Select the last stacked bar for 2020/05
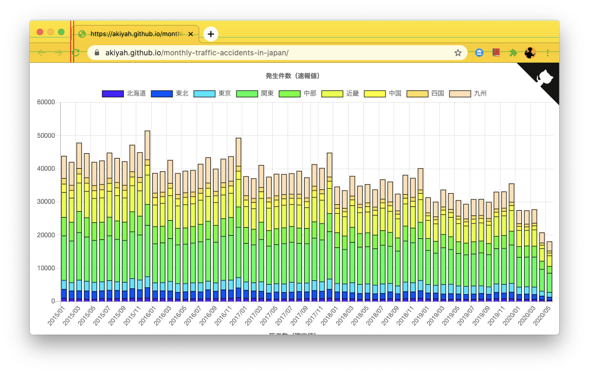This screenshot has height=374, width=589. pyautogui.click(x=550, y=271)
